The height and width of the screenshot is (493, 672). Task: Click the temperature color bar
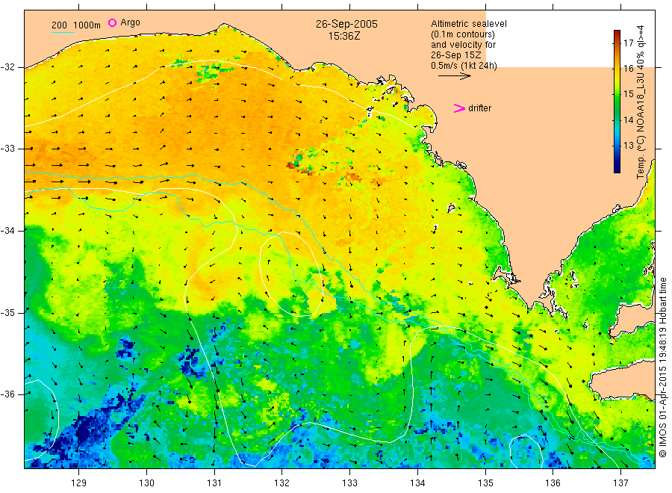[617, 102]
